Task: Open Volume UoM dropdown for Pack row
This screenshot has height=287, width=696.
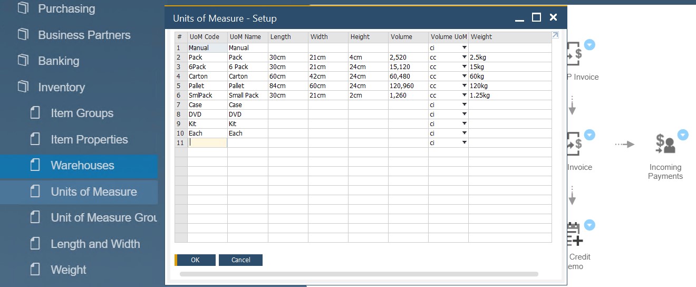Action: tap(465, 57)
